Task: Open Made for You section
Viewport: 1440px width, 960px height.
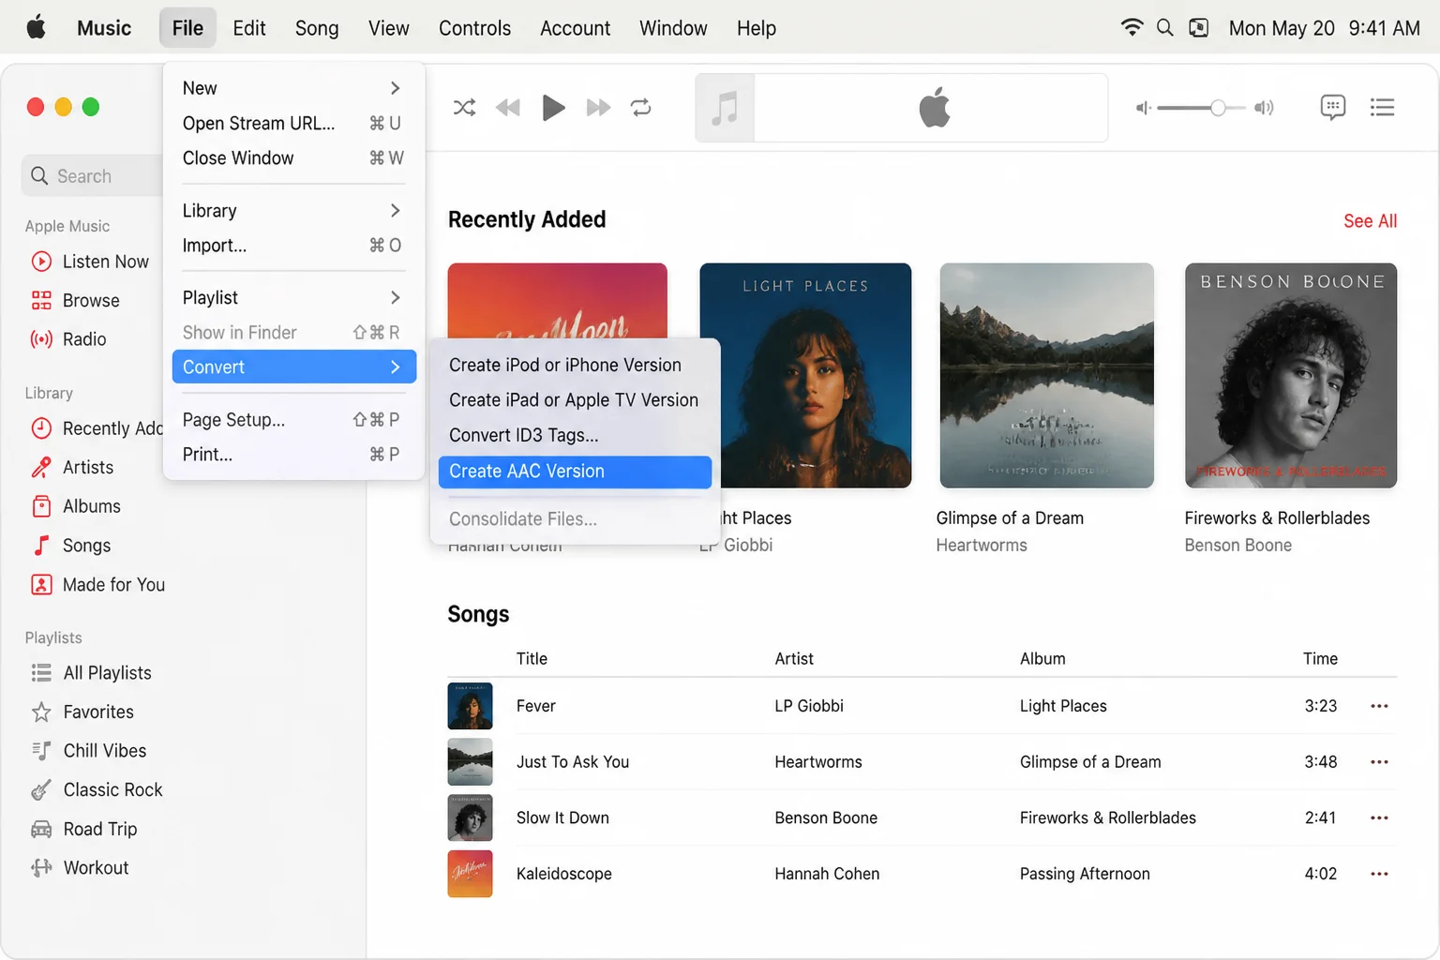Action: (97, 585)
